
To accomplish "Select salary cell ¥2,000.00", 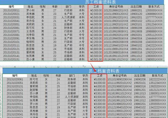I will coord(96,35).
